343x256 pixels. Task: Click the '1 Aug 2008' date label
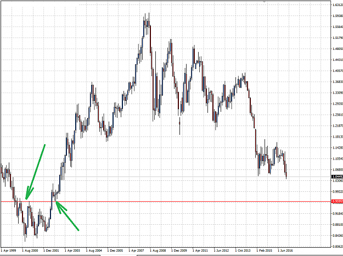[x=158, y=251]
